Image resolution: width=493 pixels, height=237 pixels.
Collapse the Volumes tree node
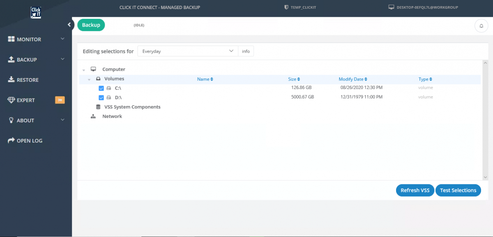(89, 79)
